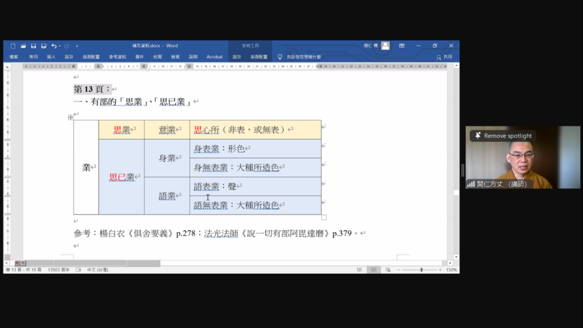The height and width of the screenshot is (328, 583).
Task: Switch to Print Layout view in status bar
Action: click(x=373, y=270)
